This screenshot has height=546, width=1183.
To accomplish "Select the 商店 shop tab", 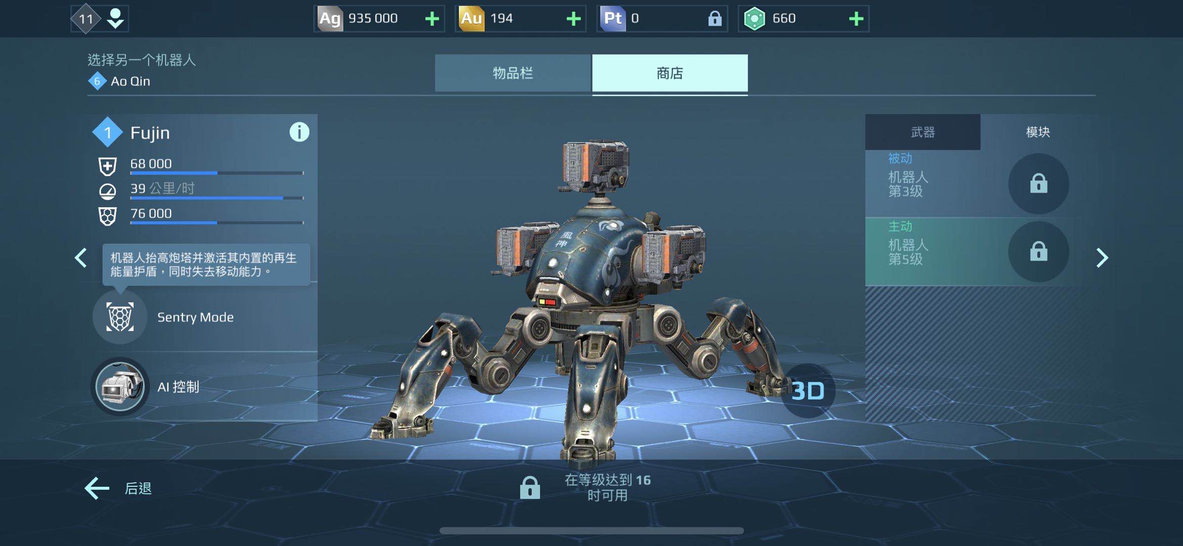I will pyautogui.click(x=670, y=73).
